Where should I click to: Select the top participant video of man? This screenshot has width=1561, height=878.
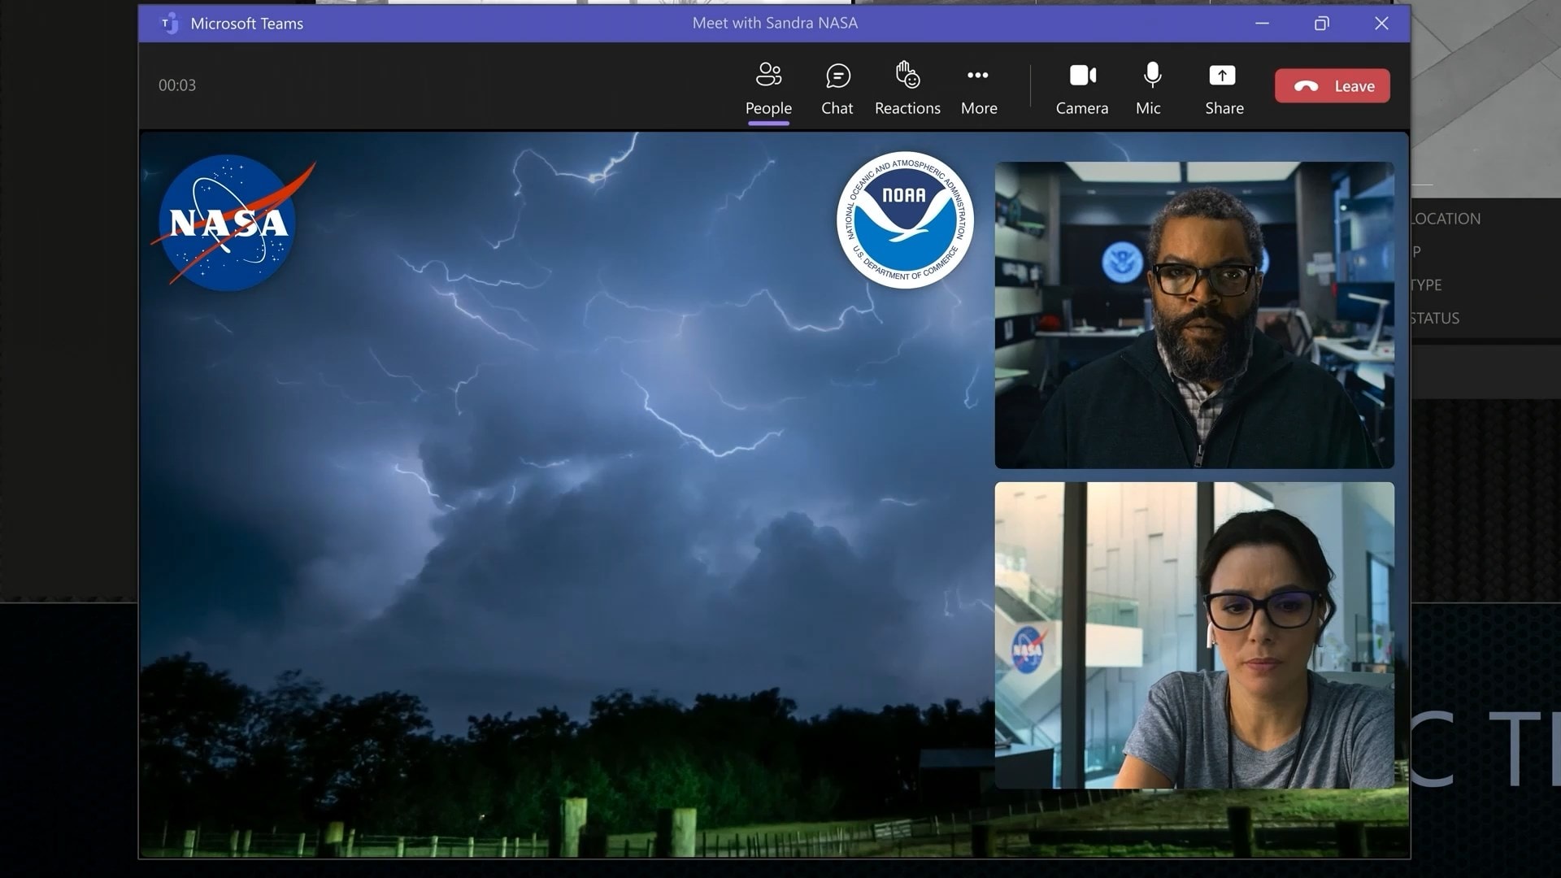[x=1194, y=315]
